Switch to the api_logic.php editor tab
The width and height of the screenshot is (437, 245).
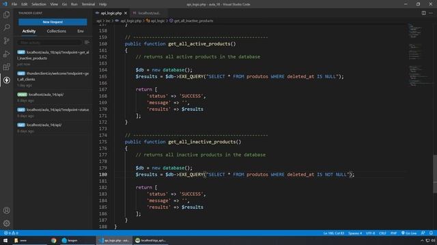point(111,13)
